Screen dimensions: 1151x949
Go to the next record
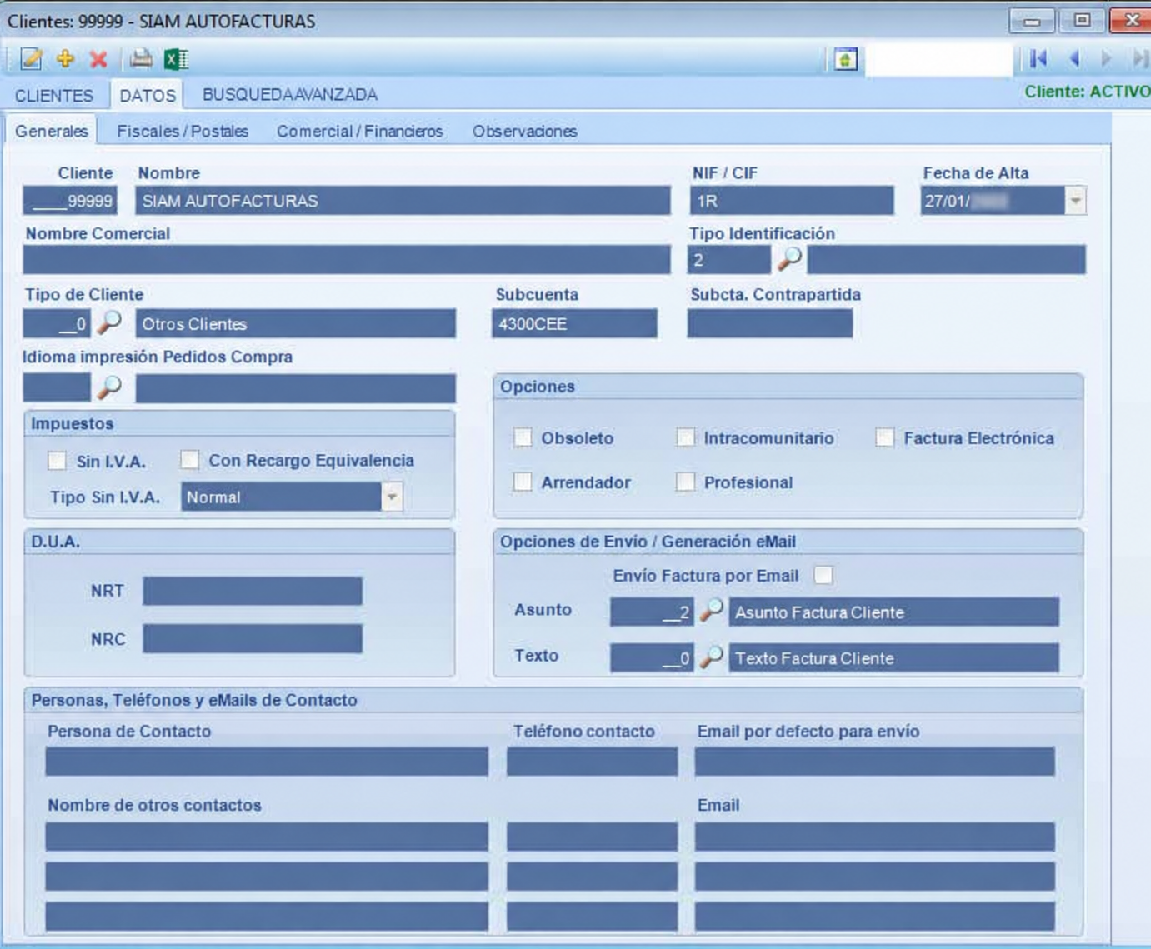(1106, 58)
